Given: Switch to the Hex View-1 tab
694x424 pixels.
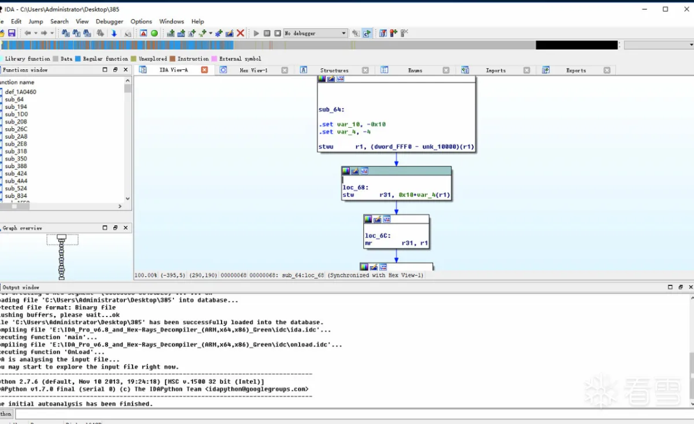Looking at the screenshot, I should coord(253,70).
